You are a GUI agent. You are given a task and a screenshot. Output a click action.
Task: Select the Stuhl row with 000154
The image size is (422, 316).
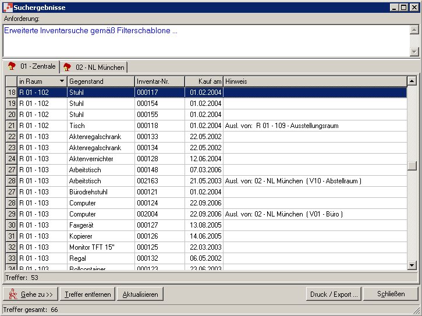pos(206,104)
